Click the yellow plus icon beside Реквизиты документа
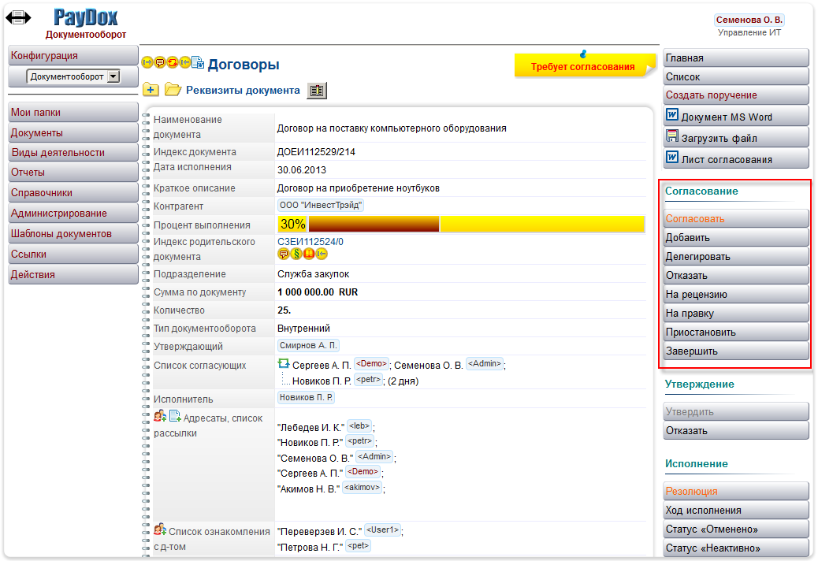 pos(151,90)
